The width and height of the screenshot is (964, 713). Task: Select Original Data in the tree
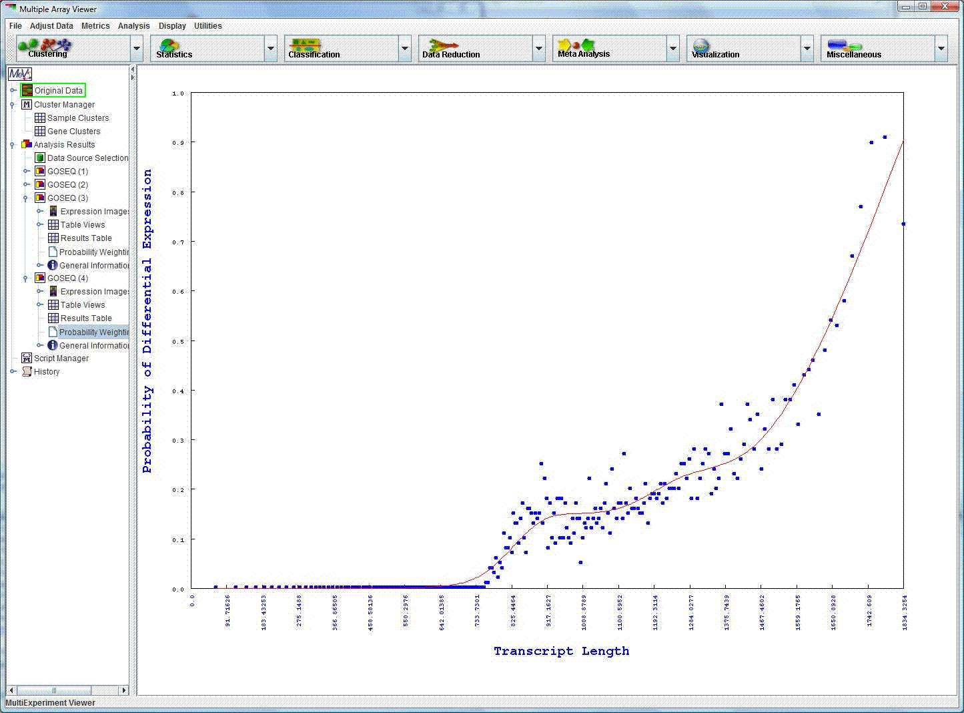(58, 91)
